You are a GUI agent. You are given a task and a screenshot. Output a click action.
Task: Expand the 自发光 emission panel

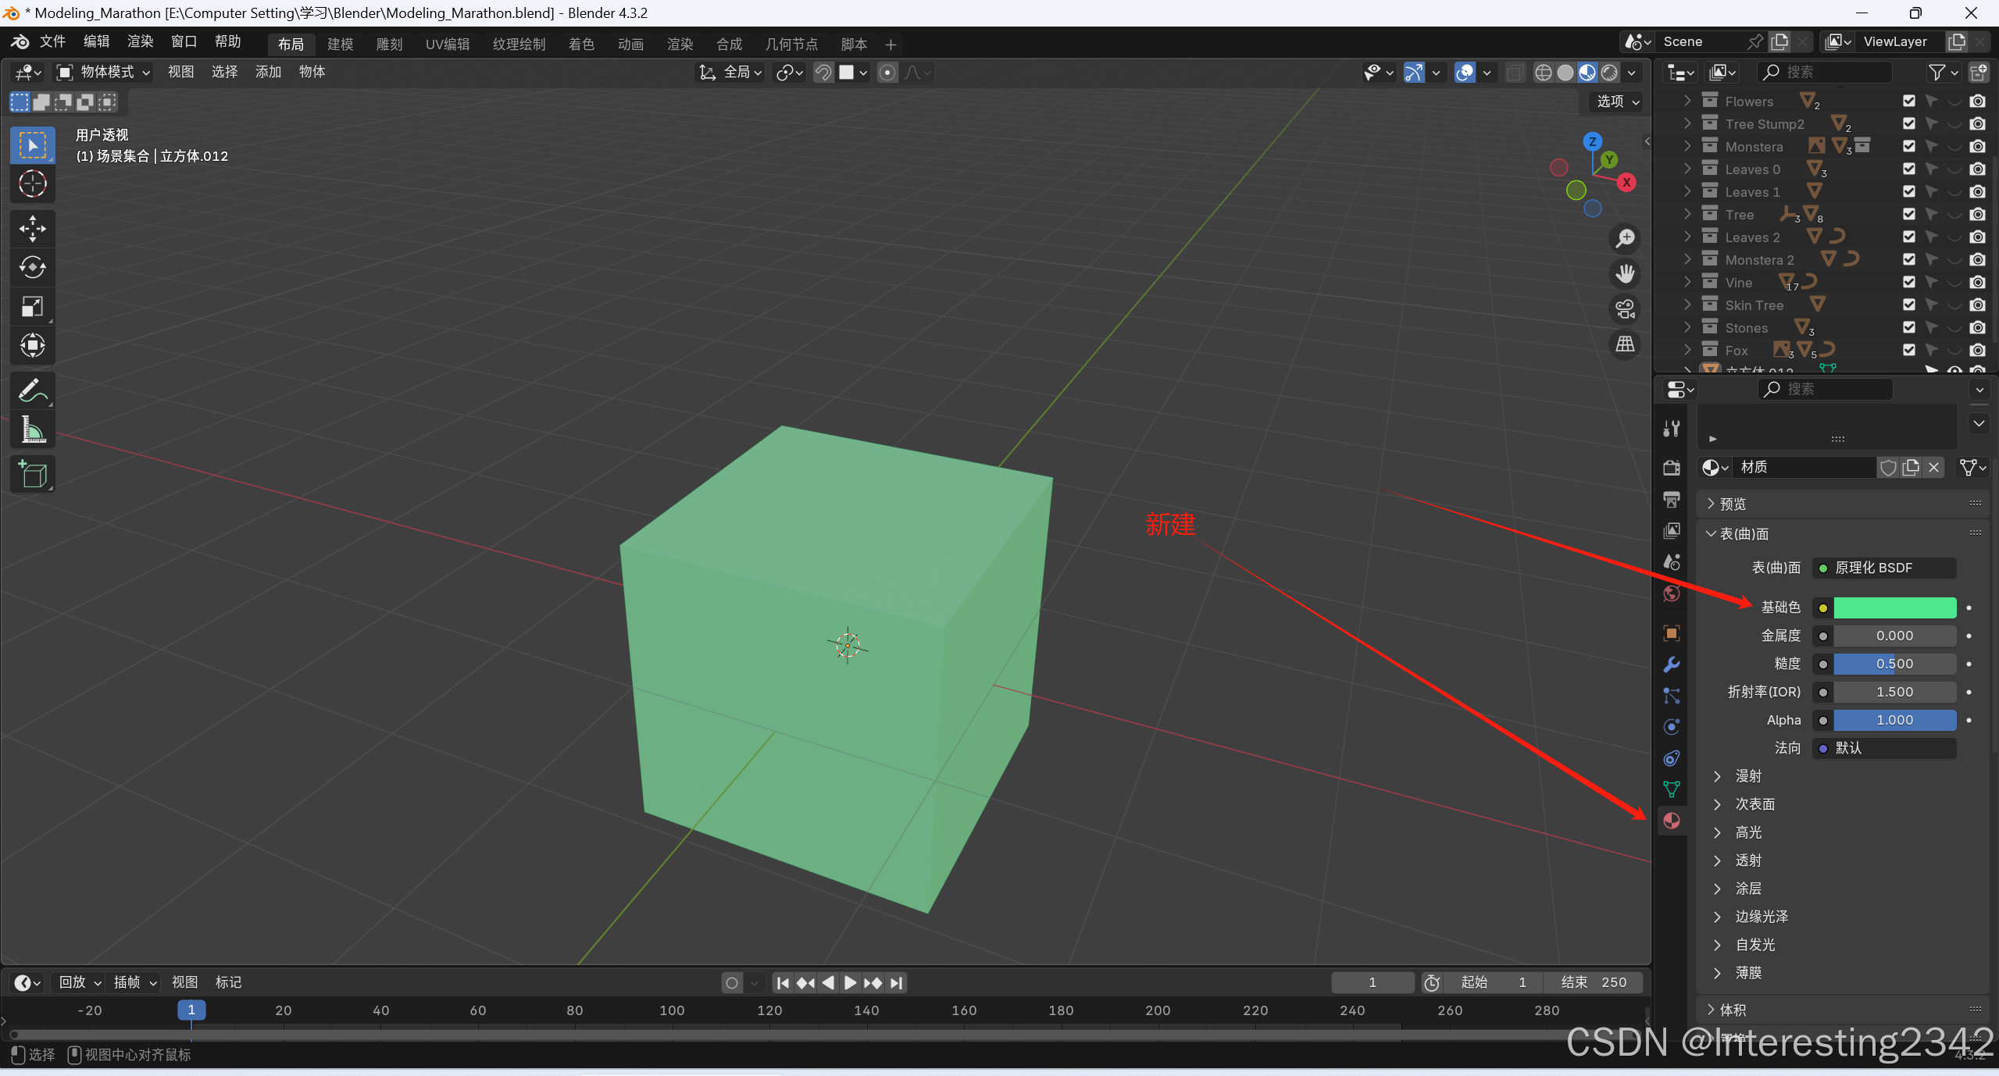[x=1717, y=945]
